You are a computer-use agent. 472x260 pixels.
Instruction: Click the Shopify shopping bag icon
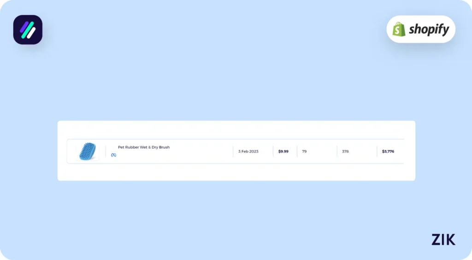(399, 29)
